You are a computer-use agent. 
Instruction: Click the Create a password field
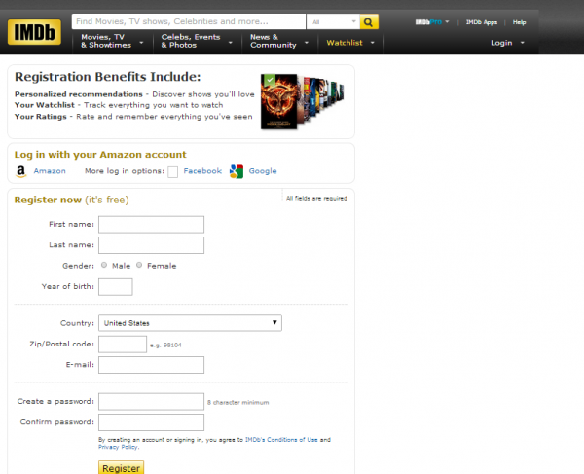(x=151, y=401)
